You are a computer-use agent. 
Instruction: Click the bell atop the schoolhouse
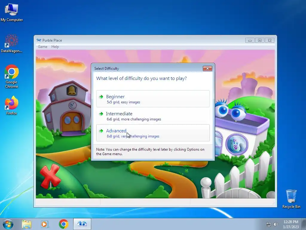[x=72, y=90]
